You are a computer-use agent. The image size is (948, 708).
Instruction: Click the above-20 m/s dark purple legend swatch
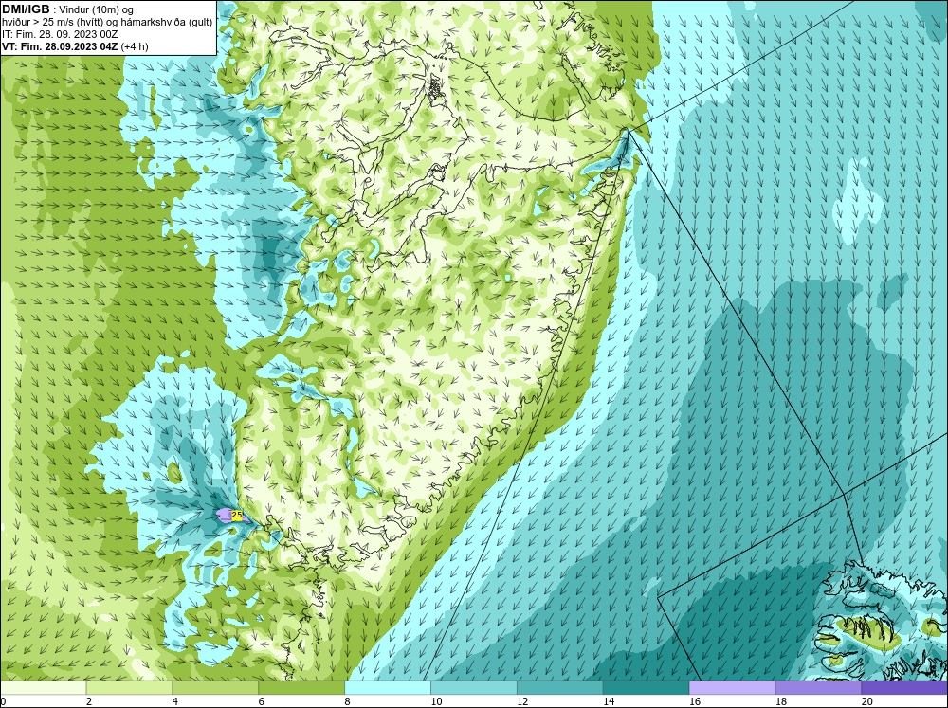(904, 688)
